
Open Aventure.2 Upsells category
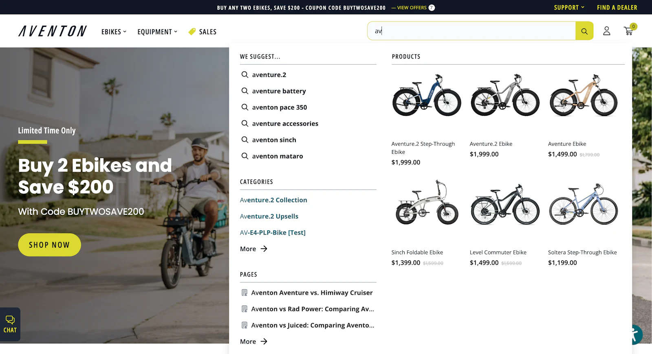tap(269, 216)
